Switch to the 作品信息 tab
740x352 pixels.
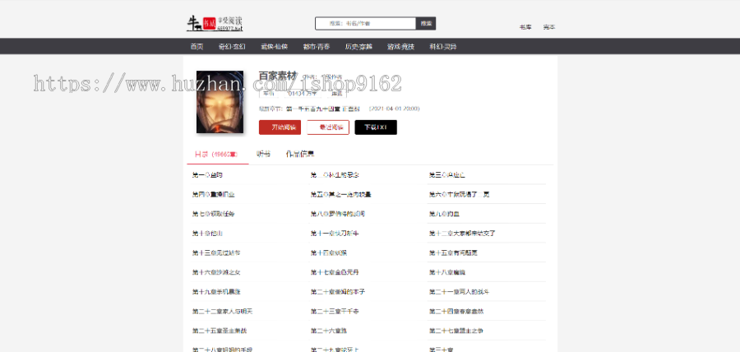299,154
